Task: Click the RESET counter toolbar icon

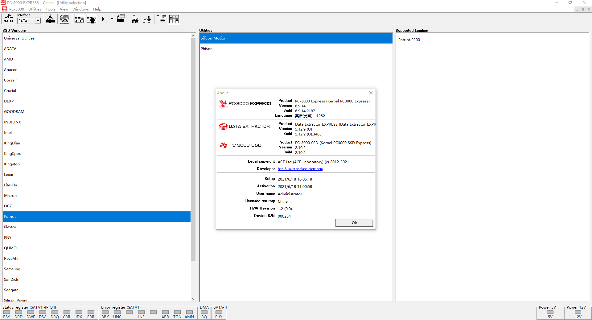Action: pos(135,19)
